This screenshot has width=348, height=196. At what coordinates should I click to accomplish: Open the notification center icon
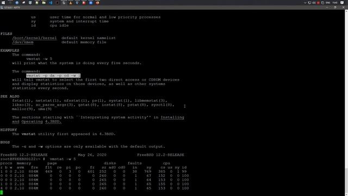342,3
